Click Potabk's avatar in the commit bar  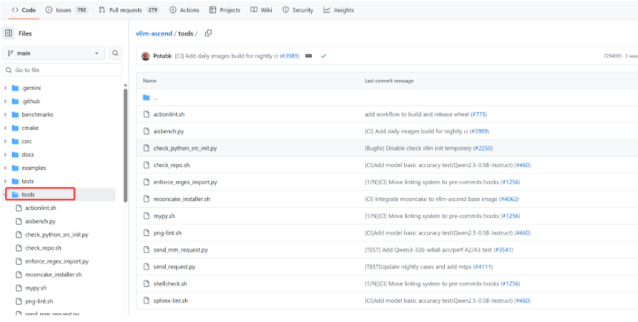click(146, 56)
